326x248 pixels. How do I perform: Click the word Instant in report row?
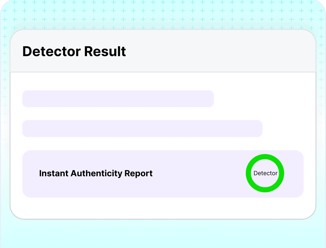[x=54, y=173]
